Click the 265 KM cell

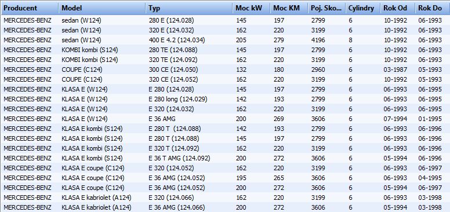279,178
